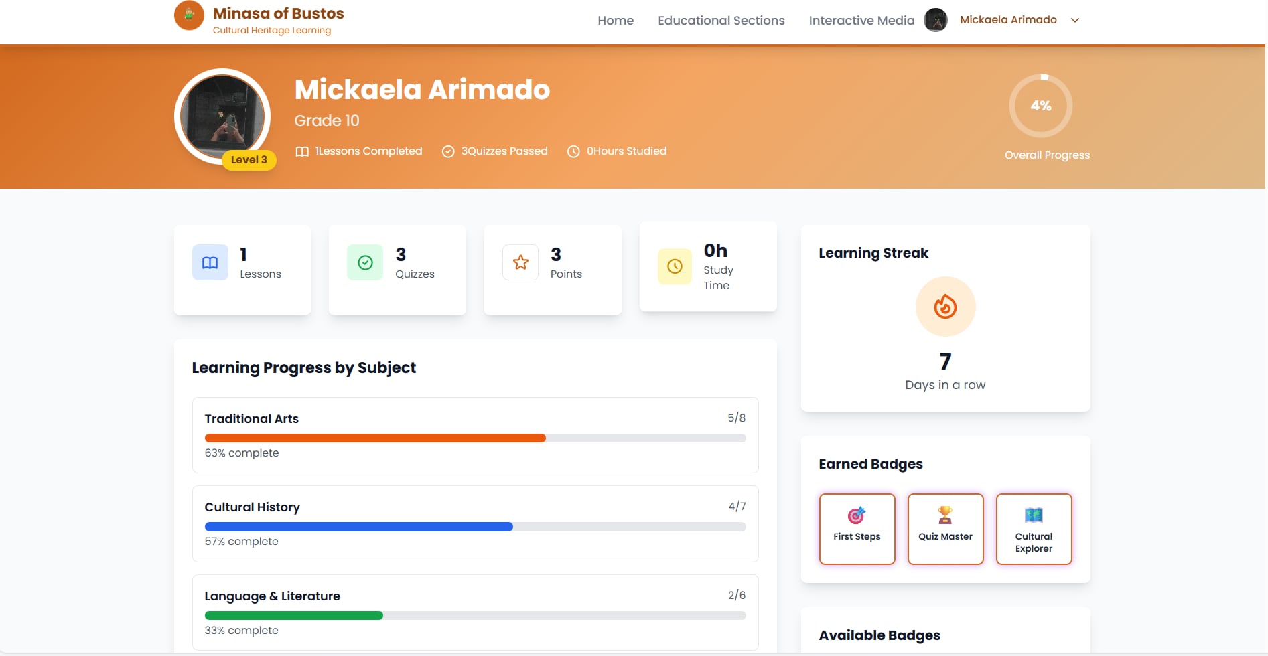
Task: Click the First Steps target badge icon
Action: 857,515
